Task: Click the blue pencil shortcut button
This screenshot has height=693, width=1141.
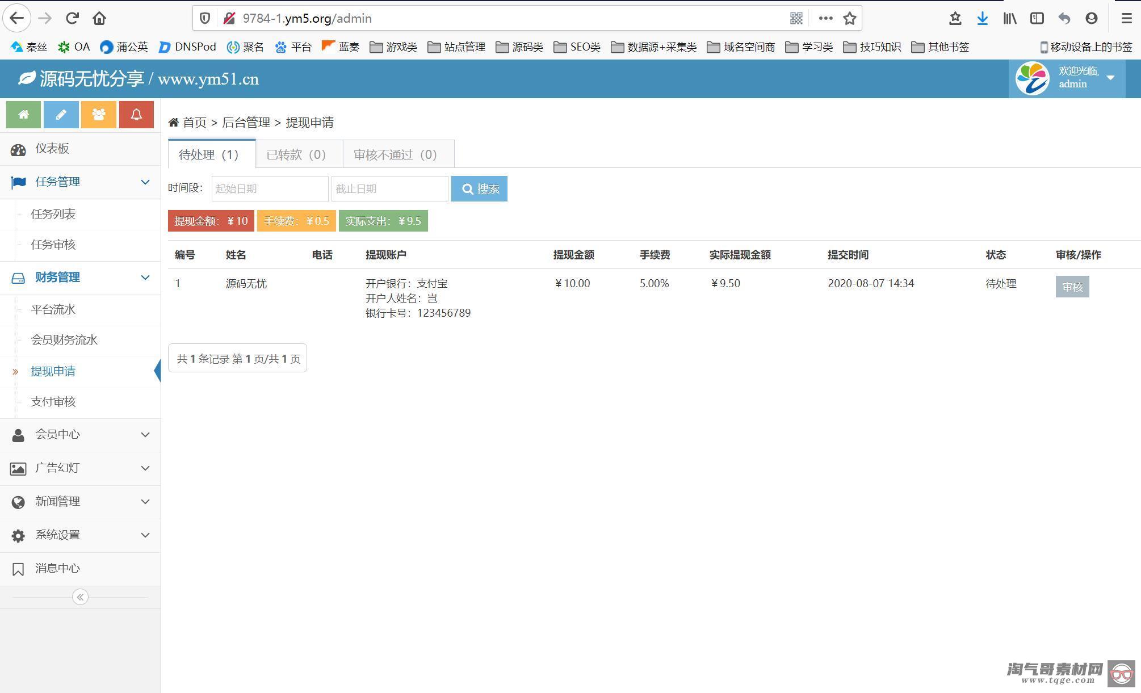Action: (x=61, y=115)
